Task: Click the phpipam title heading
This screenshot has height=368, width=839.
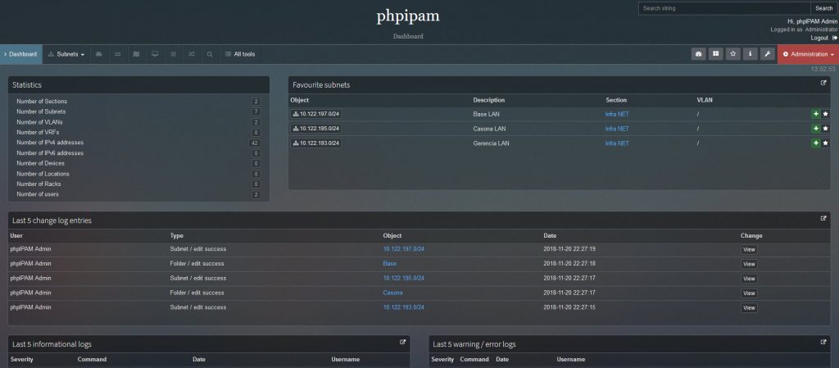Action: pyautogui.click(x=408, y=16)
